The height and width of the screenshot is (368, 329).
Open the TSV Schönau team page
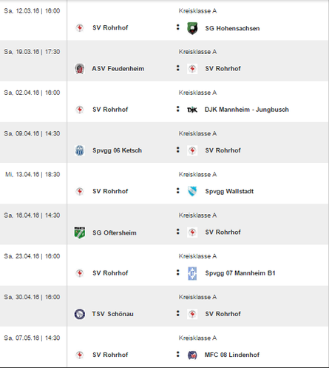tap(112, 314)
